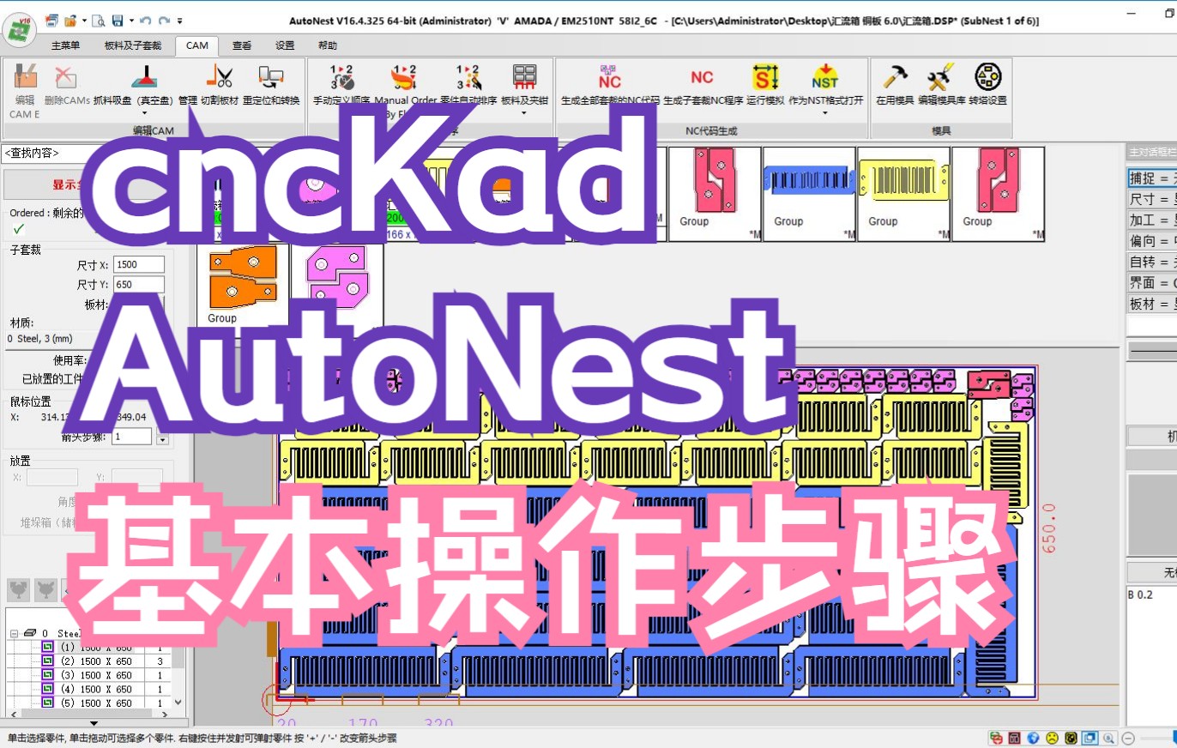Image resolution: width=1177 pixels, height=748 pixels.
Task: Collapse the 0 Steel tree node
Action: point(15,634)
